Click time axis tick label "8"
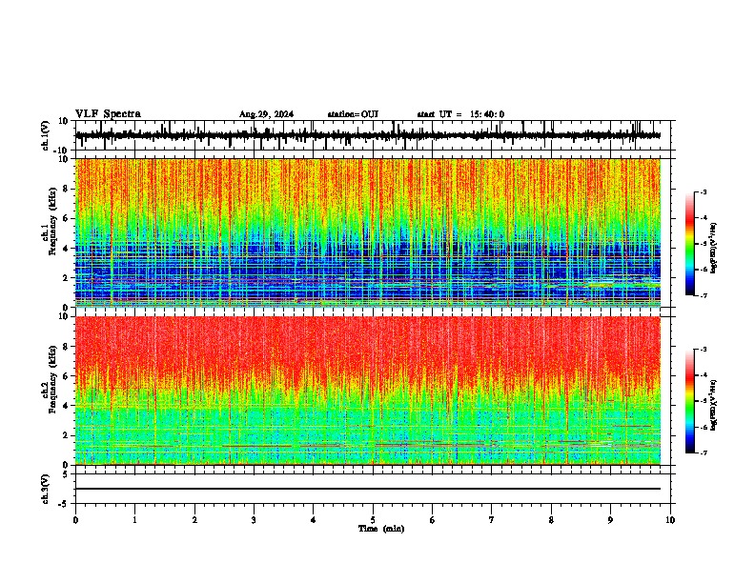The image size is (755, 583). [x=551, y=520]
